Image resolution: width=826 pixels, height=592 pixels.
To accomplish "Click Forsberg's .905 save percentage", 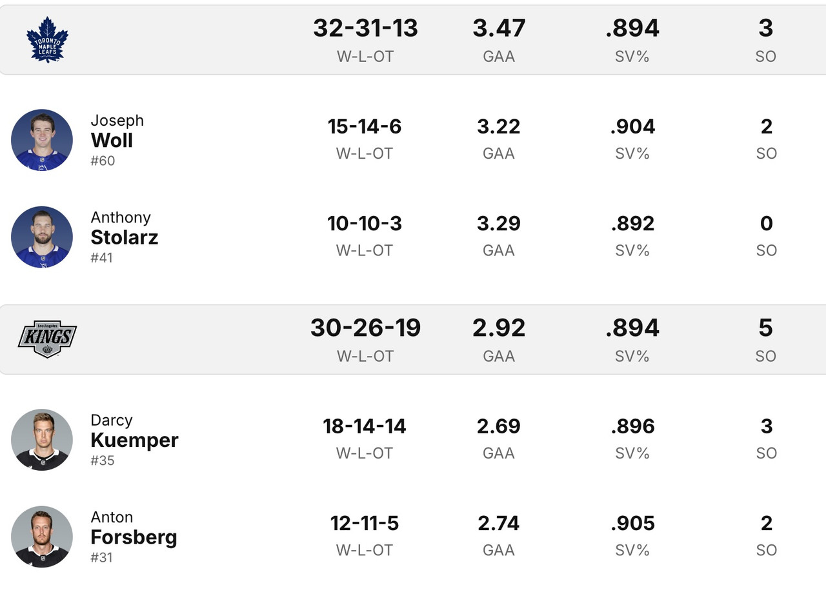I will [x=632, y=523].
